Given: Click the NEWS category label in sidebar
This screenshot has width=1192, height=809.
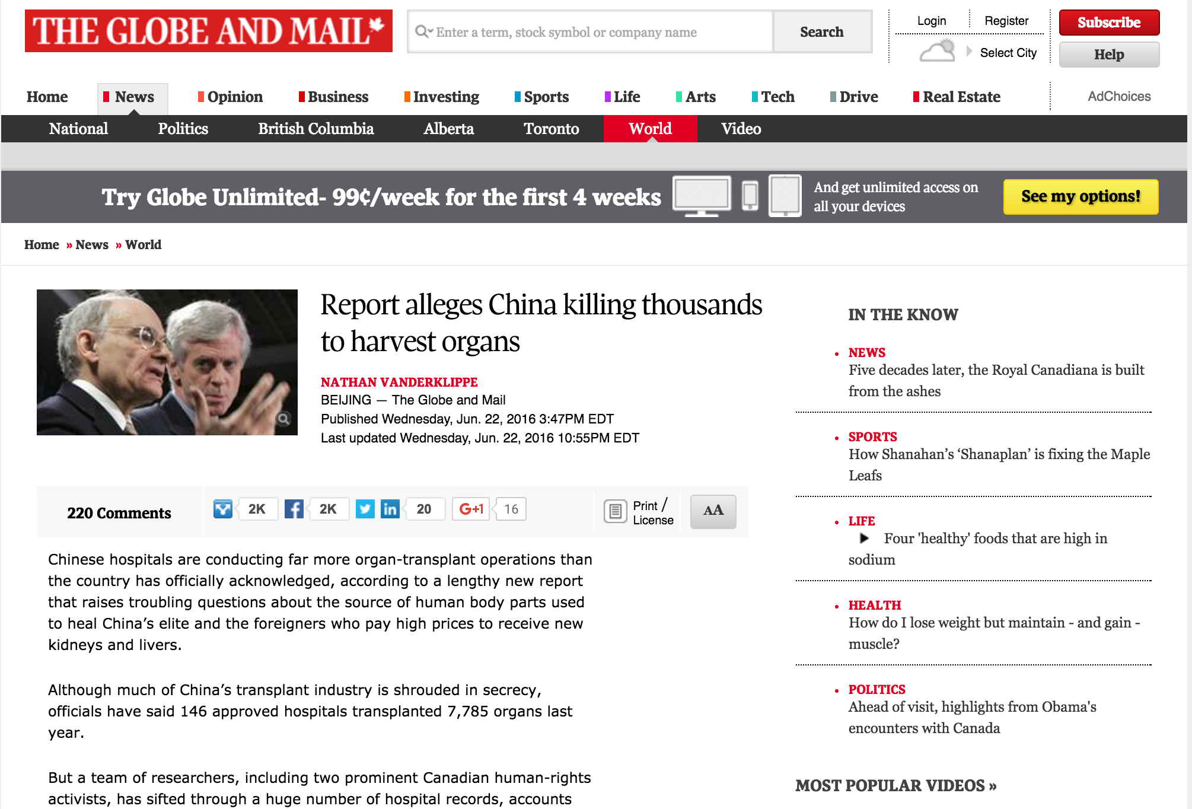Looking at the screenshot, I should pos(866,352).
